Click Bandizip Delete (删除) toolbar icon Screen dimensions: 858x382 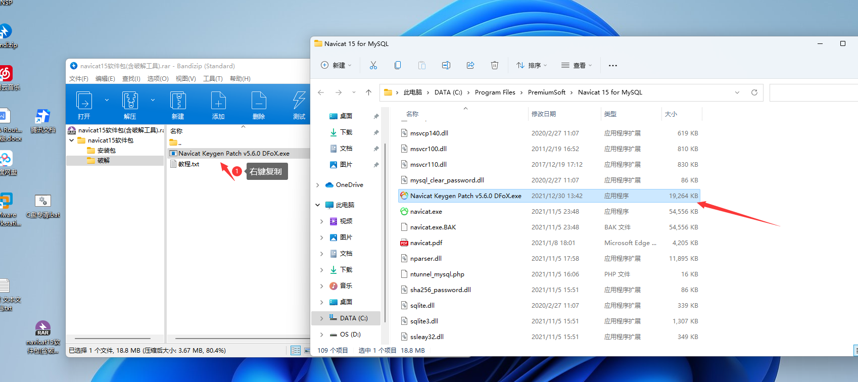coord(259,105)
